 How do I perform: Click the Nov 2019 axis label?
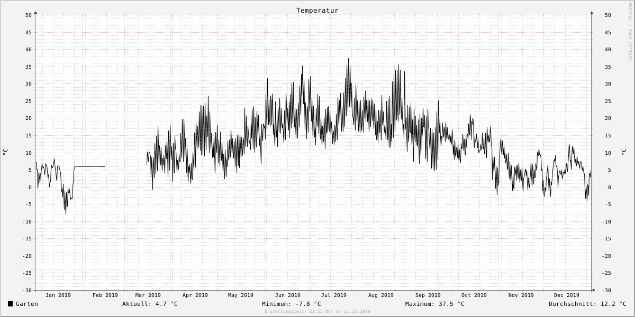point(521,295)
